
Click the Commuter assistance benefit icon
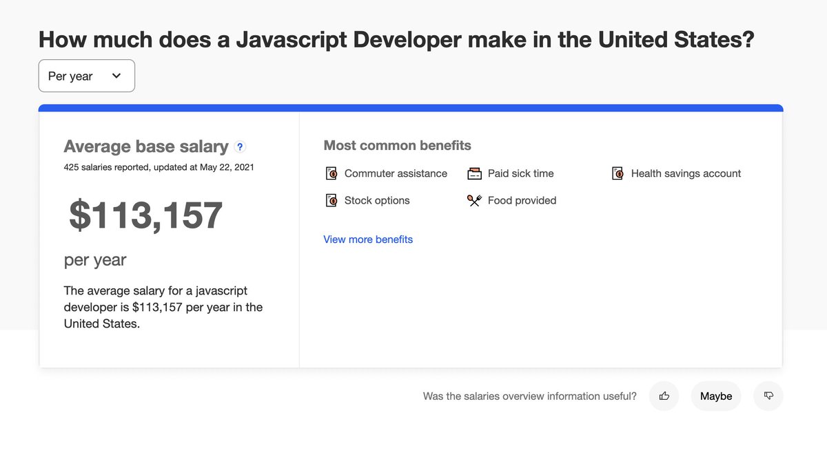tap(331, 173)
